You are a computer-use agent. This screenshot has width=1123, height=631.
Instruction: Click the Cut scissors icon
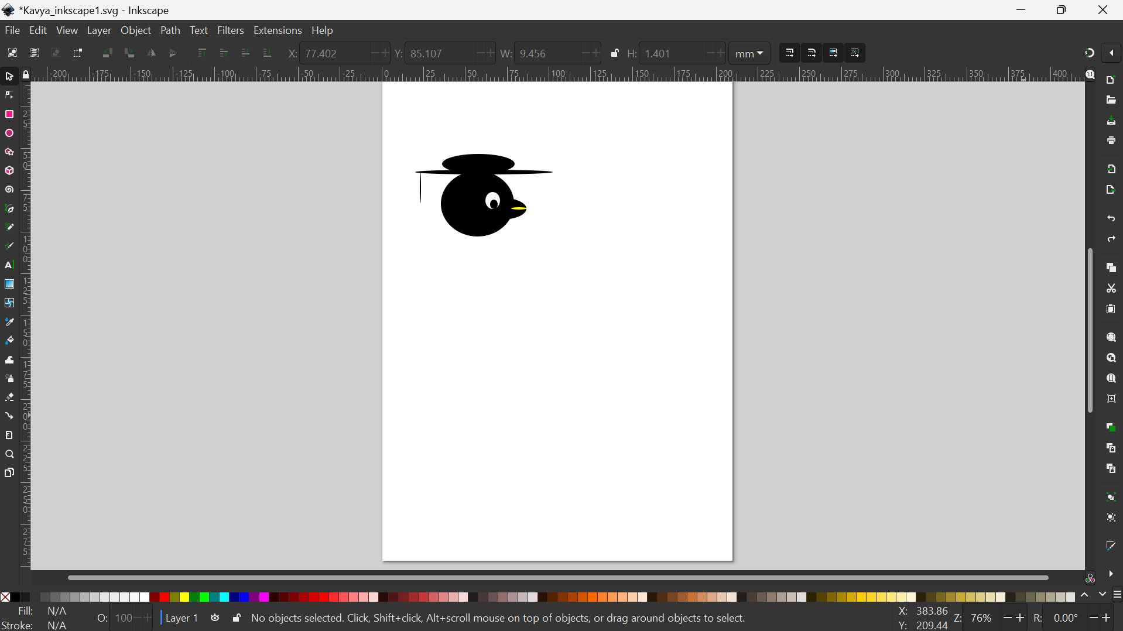tap(1111, 289)
